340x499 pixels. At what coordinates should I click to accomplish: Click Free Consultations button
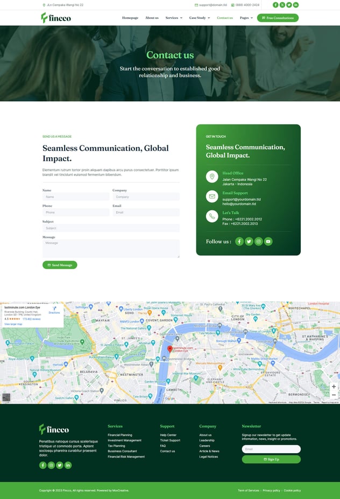pos(278,18)
